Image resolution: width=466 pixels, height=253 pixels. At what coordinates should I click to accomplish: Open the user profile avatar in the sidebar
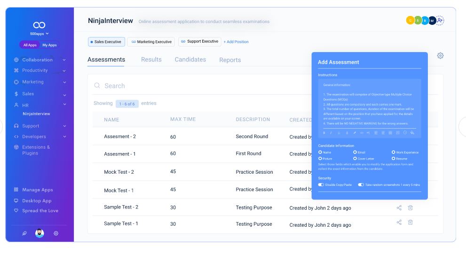[x=39, y=233]
